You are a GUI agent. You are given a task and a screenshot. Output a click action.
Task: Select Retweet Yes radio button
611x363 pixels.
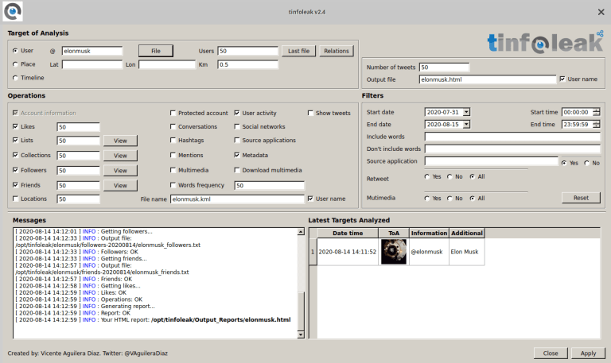427,176
